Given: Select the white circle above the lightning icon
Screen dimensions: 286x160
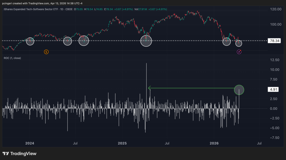Looking at the screenshot, I should tap(239, 43).
